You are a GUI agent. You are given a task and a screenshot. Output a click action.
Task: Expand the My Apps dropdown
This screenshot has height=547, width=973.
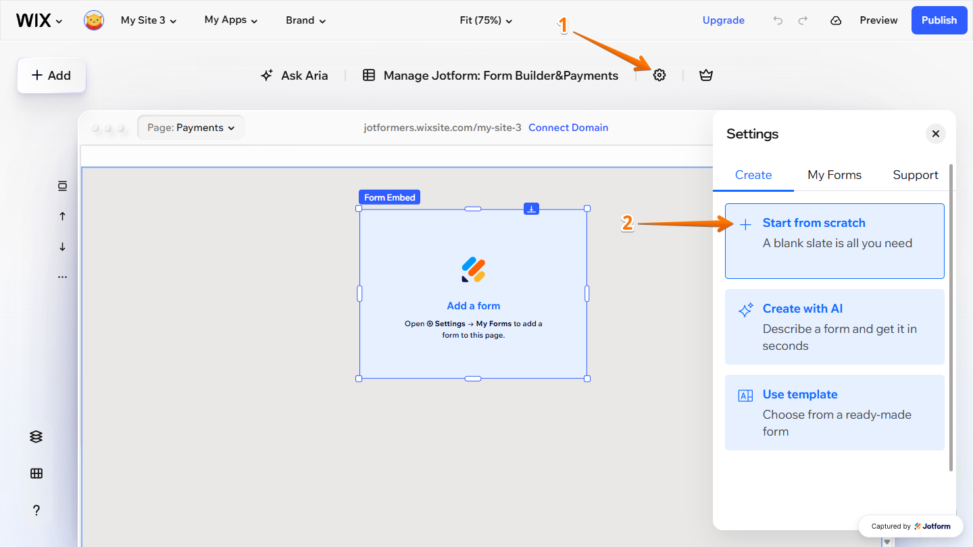[x=231, y=20]
